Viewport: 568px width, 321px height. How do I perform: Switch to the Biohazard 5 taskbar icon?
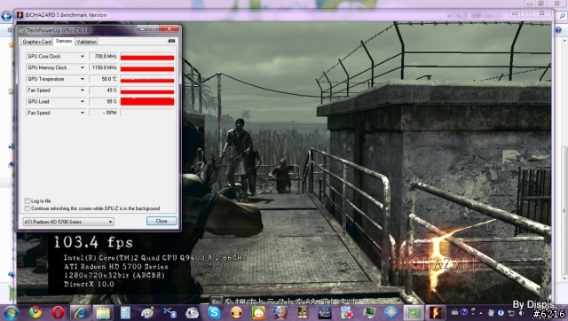[x=435, y=313]
